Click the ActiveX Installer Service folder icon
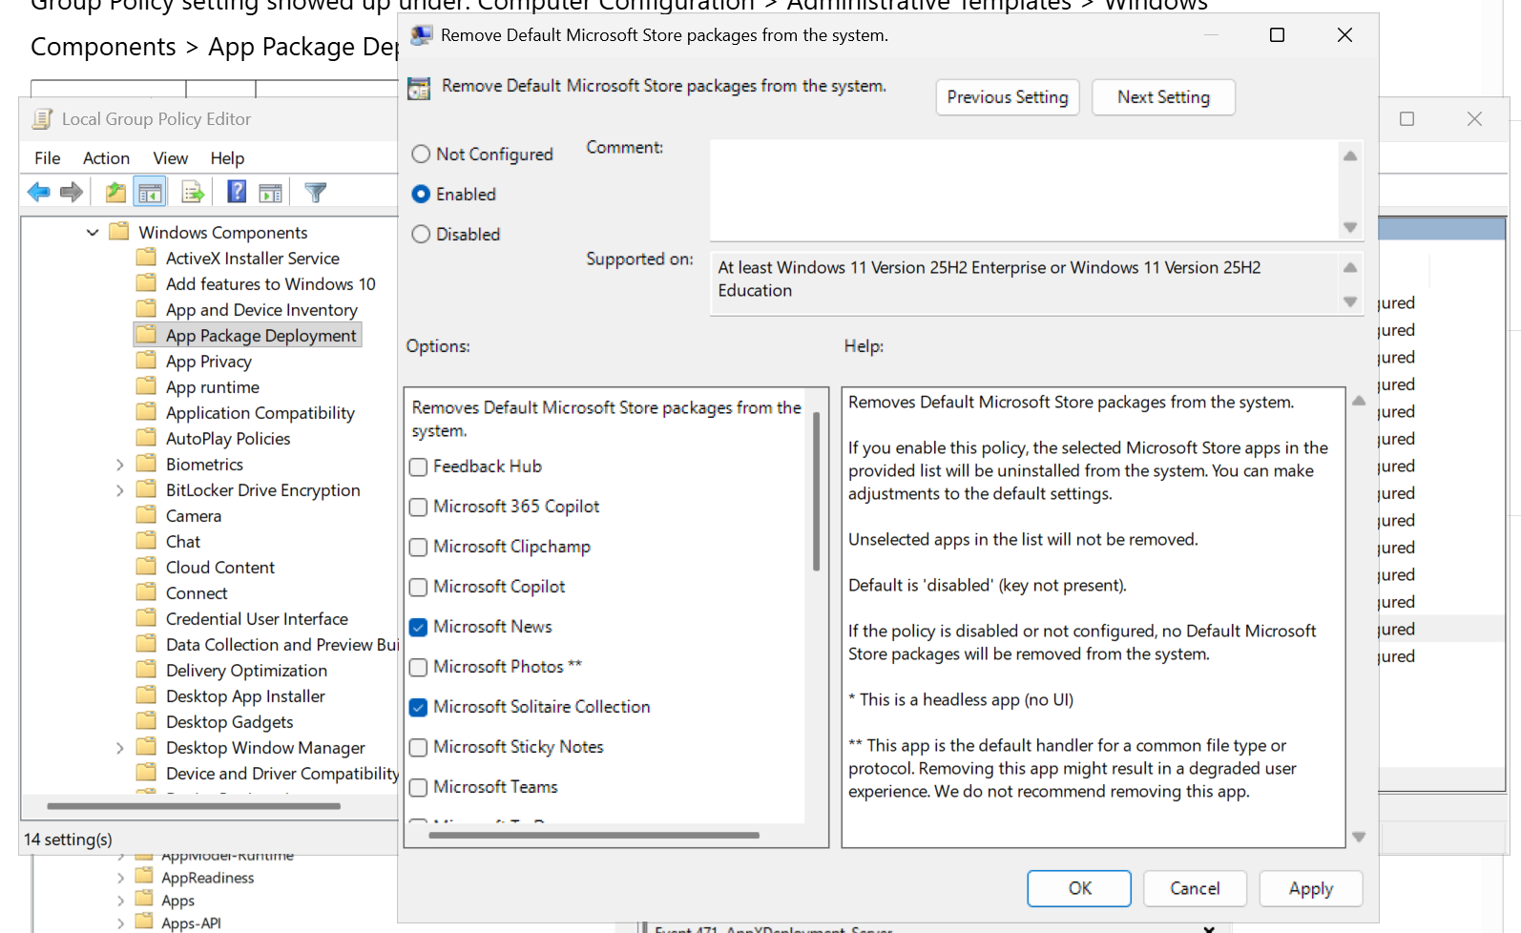1521x933 pixels. pyautogui.click(x=146, y=258)
